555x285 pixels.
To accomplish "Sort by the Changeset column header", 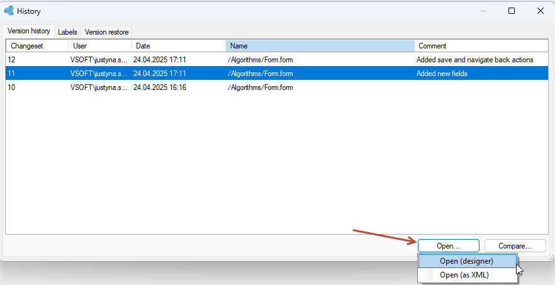I will 36,46.
